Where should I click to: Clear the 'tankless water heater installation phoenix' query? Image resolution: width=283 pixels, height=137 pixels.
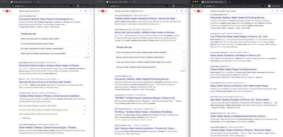point(177,11)
